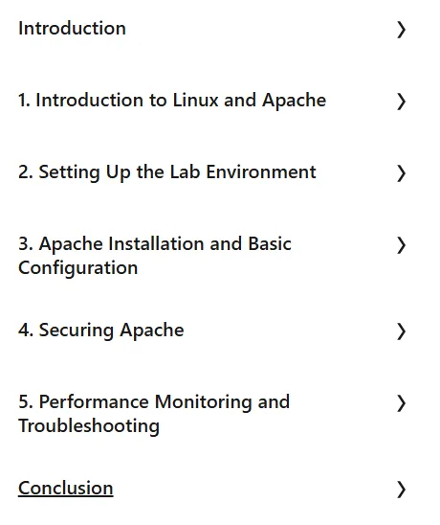Click blank row space right of Conclusion text
440x525 pixels.
click(x=254, y=489)
